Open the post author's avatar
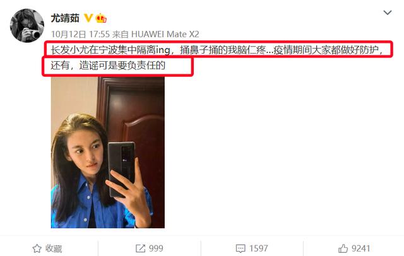The width and height of the screenshot is (404, 256). coord(27,25)
